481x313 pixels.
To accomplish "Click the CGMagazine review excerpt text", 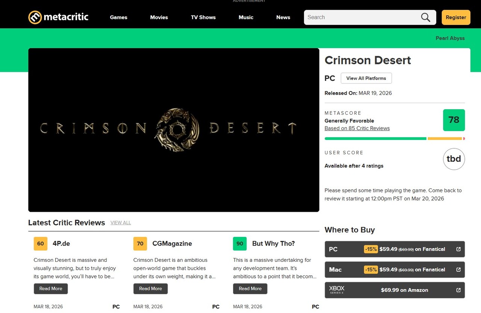I will coord(174,268).
